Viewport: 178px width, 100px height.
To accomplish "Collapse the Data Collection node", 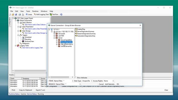I will tap(18, 22).
